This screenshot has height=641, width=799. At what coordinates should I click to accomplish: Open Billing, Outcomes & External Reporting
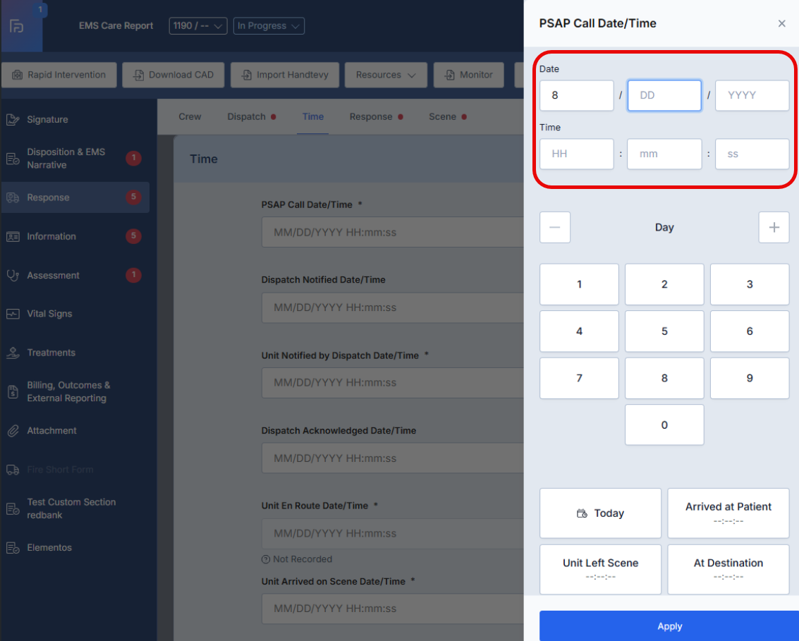tap(68, 392)
